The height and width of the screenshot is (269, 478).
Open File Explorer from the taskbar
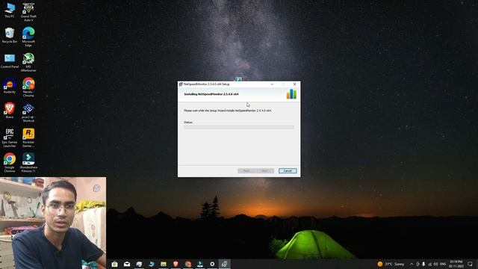click(164, 264)
